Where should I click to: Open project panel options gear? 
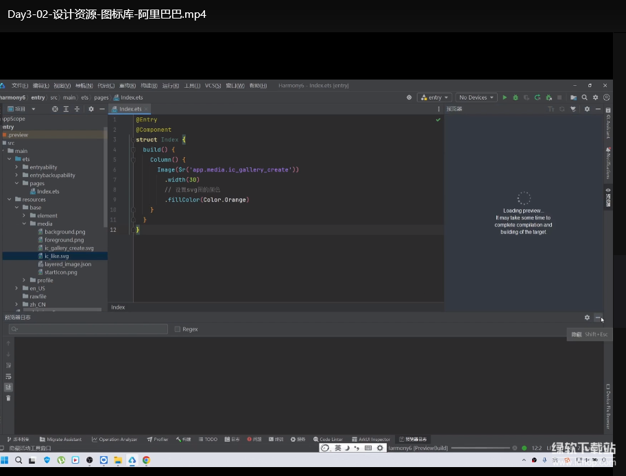pos(91,109)
